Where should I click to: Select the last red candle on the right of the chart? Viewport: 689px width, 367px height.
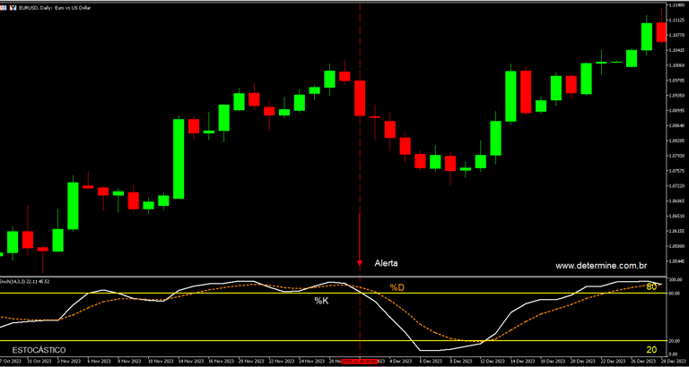coord(661,32)
